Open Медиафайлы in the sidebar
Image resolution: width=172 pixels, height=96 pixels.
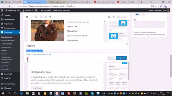10,19
